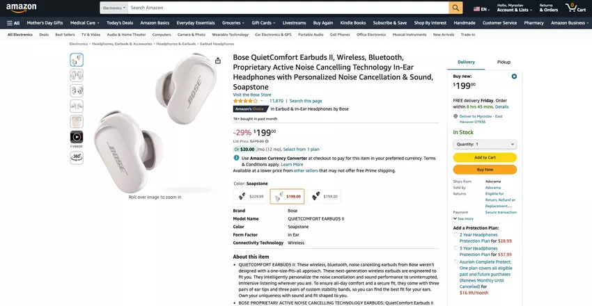Open the Quantity dropdown
This screenshot has height=306, width=592.
tap(485, 144)
